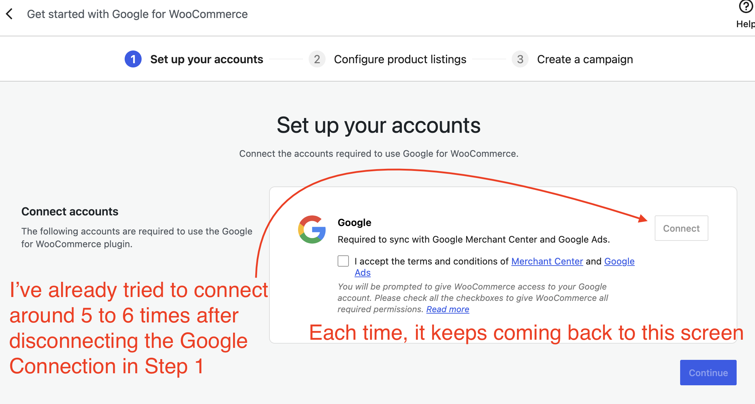Click the Connect button
755x404 pixels.
681,228
